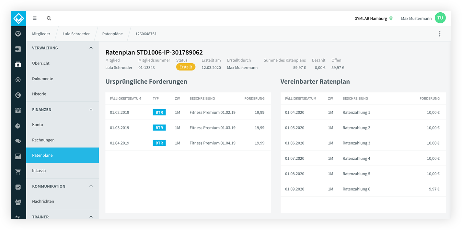The height and width of the screenshot is (230, 462).
Task: Open the hamburger menu icon
Action: click(x=35, y=18)
